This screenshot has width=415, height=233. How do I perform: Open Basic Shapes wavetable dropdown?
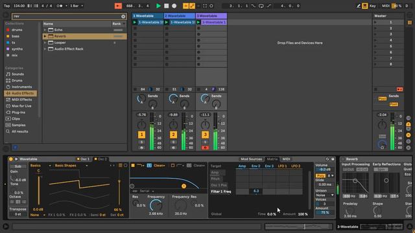(71, 166)
